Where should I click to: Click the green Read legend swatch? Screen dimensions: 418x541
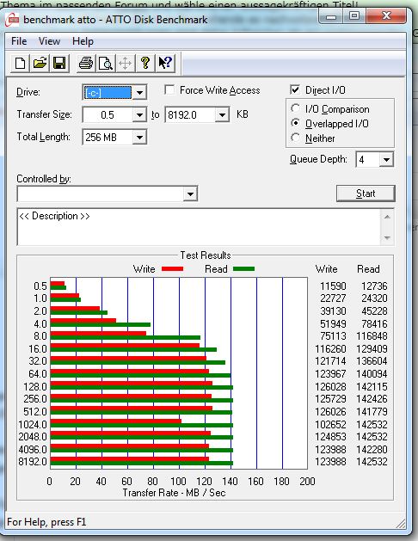tap(244, 269)
